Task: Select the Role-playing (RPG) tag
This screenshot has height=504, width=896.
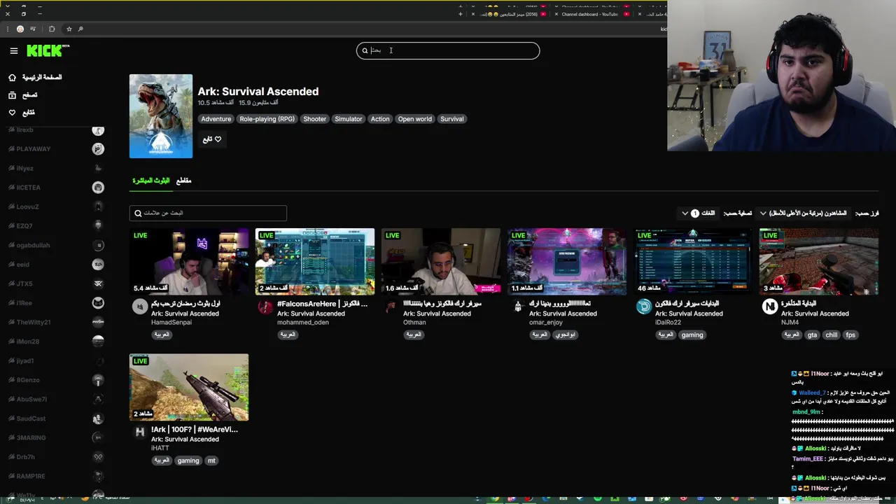Action: coord(267,119)
